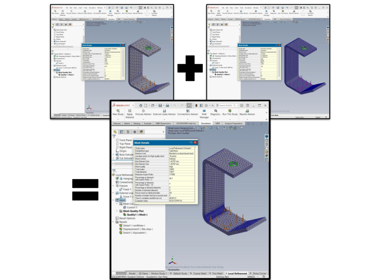Click the user account icon in bottom window
The width and height of the screenshot is (374, 280).
pos(242,105)
